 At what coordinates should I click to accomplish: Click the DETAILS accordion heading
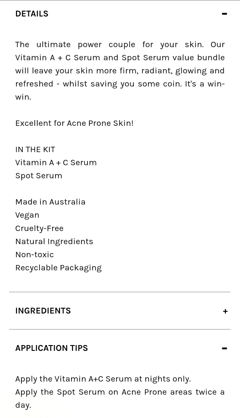(32, 14)
